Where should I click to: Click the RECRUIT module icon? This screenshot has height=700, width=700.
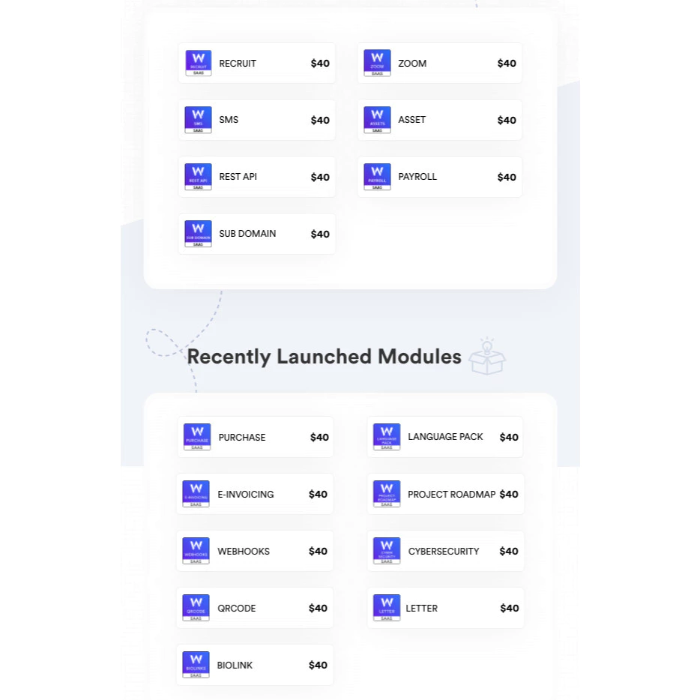[197, 63]
